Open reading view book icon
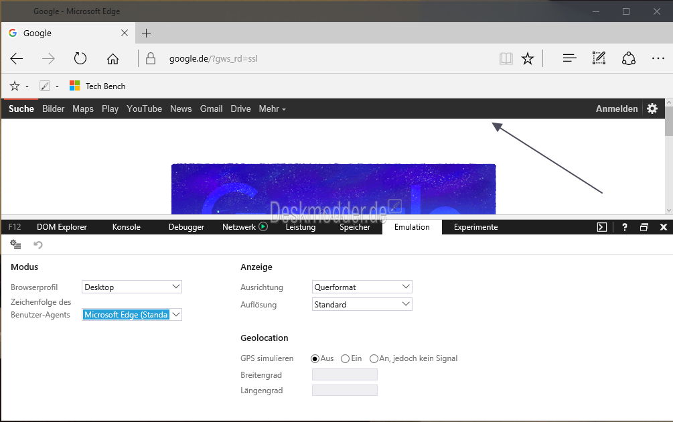The height and width of the screenshot is (422, 673). click(x=506, y=58)
